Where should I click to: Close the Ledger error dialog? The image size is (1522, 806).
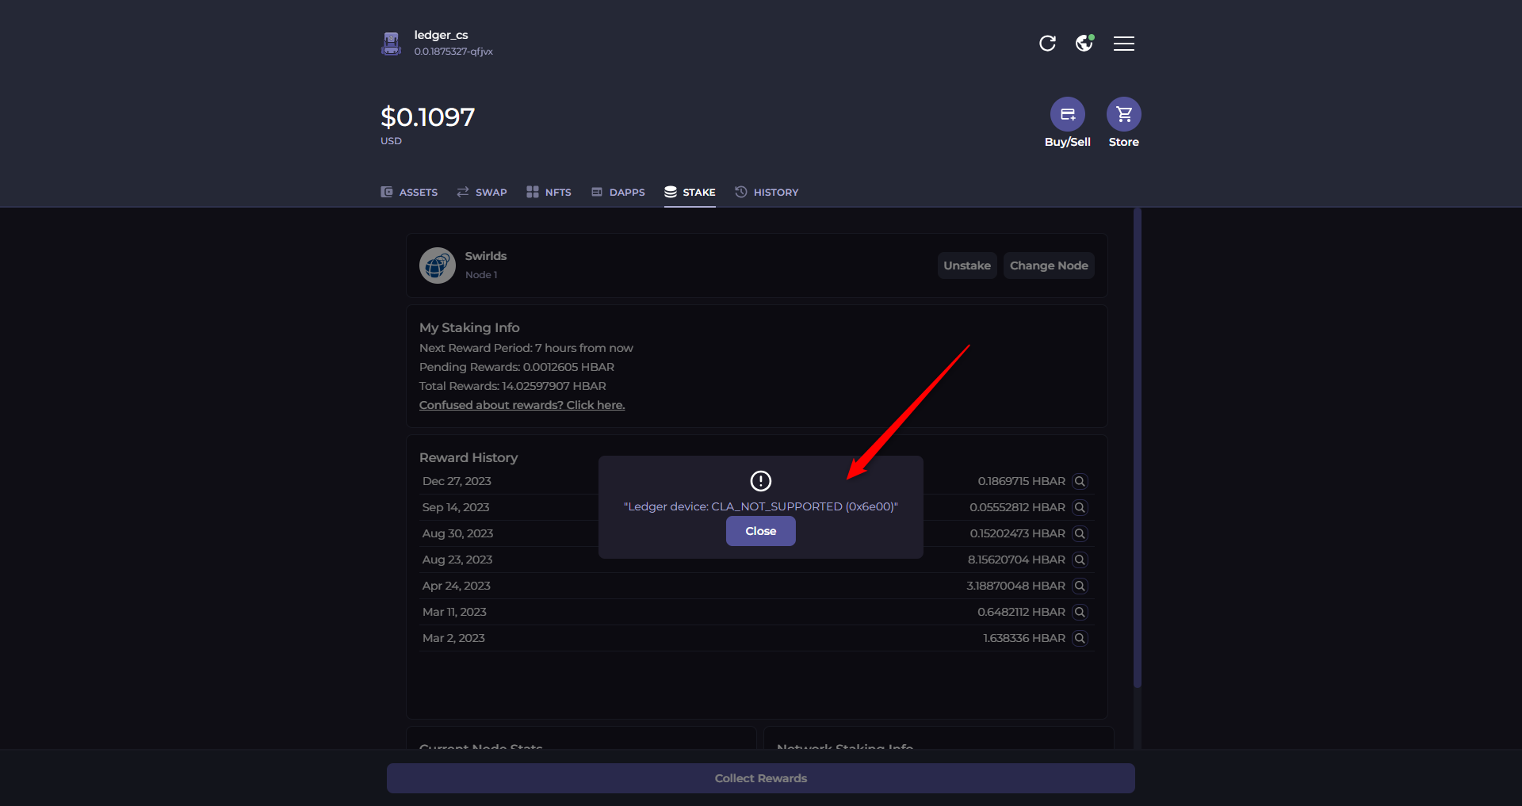pos(760,531)
